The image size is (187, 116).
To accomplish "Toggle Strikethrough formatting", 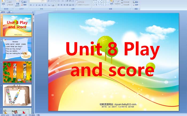I will 40,5.
